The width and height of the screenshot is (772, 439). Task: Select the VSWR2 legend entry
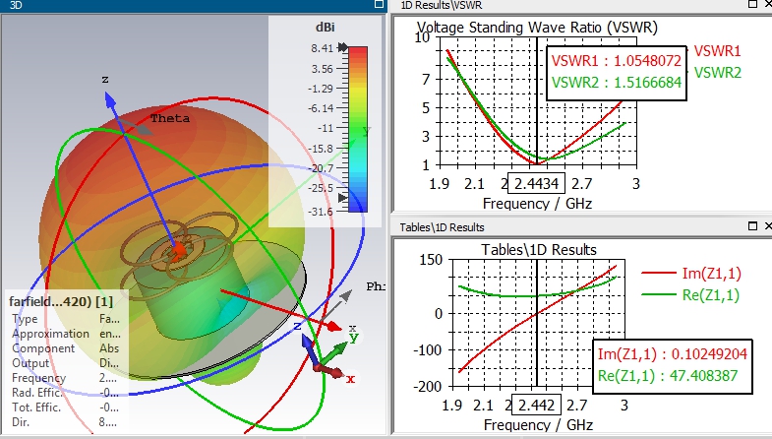(x=717, y=73)
